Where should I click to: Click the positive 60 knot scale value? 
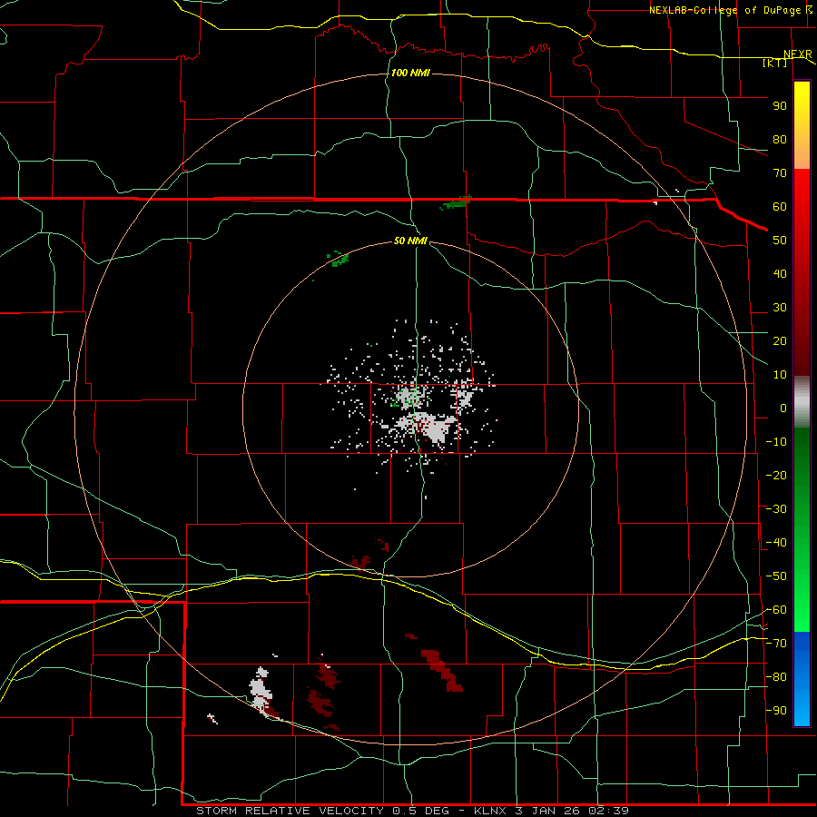tap(780, 207)
